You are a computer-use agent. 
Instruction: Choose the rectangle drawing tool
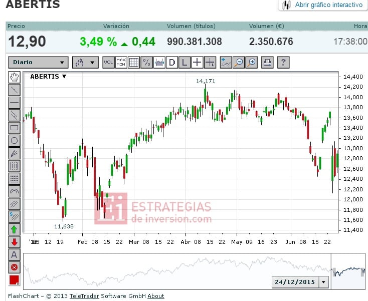click(15, 128)
